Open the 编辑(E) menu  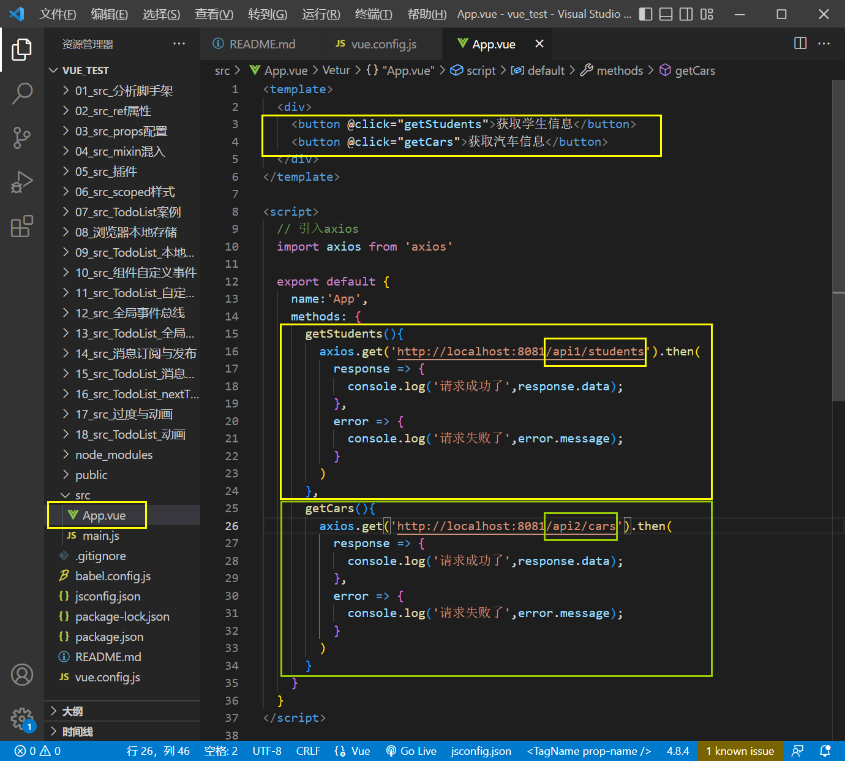(x=109, y=14)
